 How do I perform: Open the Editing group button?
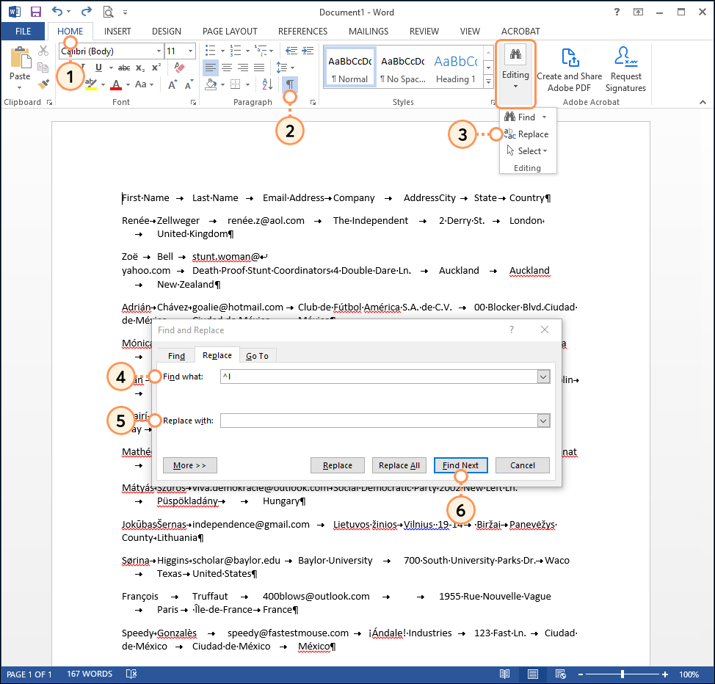click(515, 73)
